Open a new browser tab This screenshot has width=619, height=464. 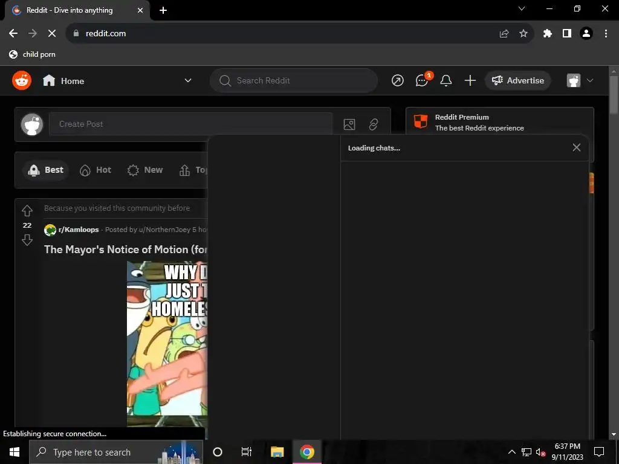tap(163, 11)
